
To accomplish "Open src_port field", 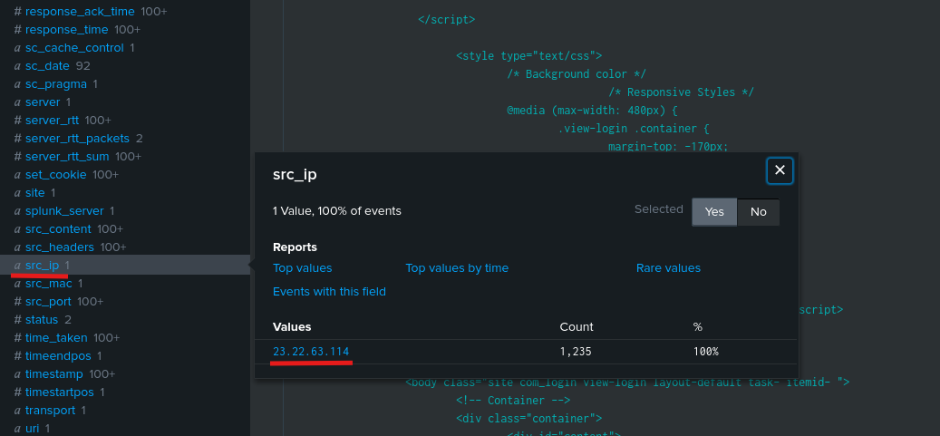I will coord(48,302).
